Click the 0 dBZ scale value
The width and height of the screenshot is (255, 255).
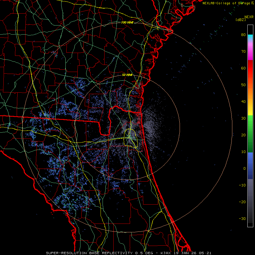click(245, 169)
